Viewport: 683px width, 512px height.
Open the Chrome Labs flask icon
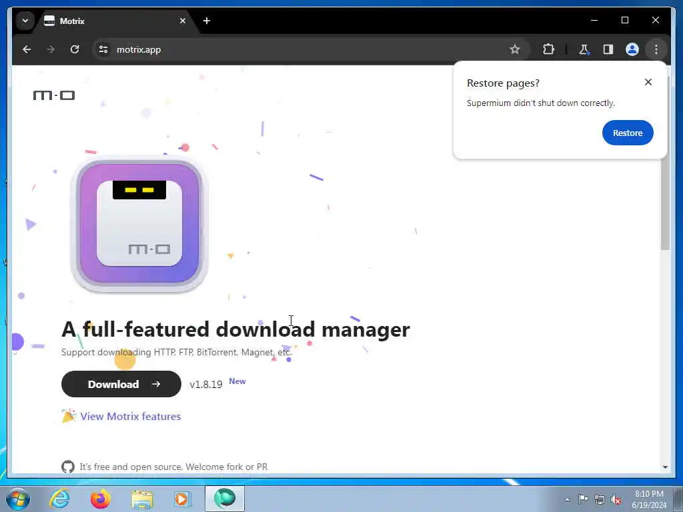[584, 49]
